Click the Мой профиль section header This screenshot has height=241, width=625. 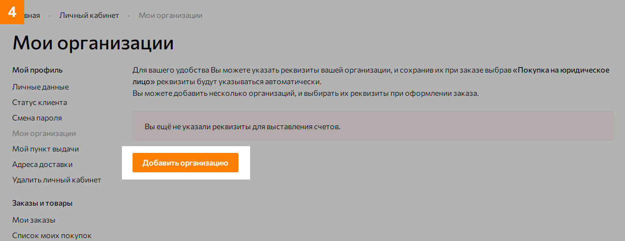37,70
